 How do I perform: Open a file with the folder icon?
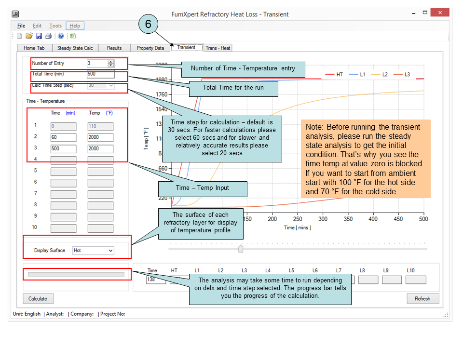pyautogui.click(x=29, y=36)
